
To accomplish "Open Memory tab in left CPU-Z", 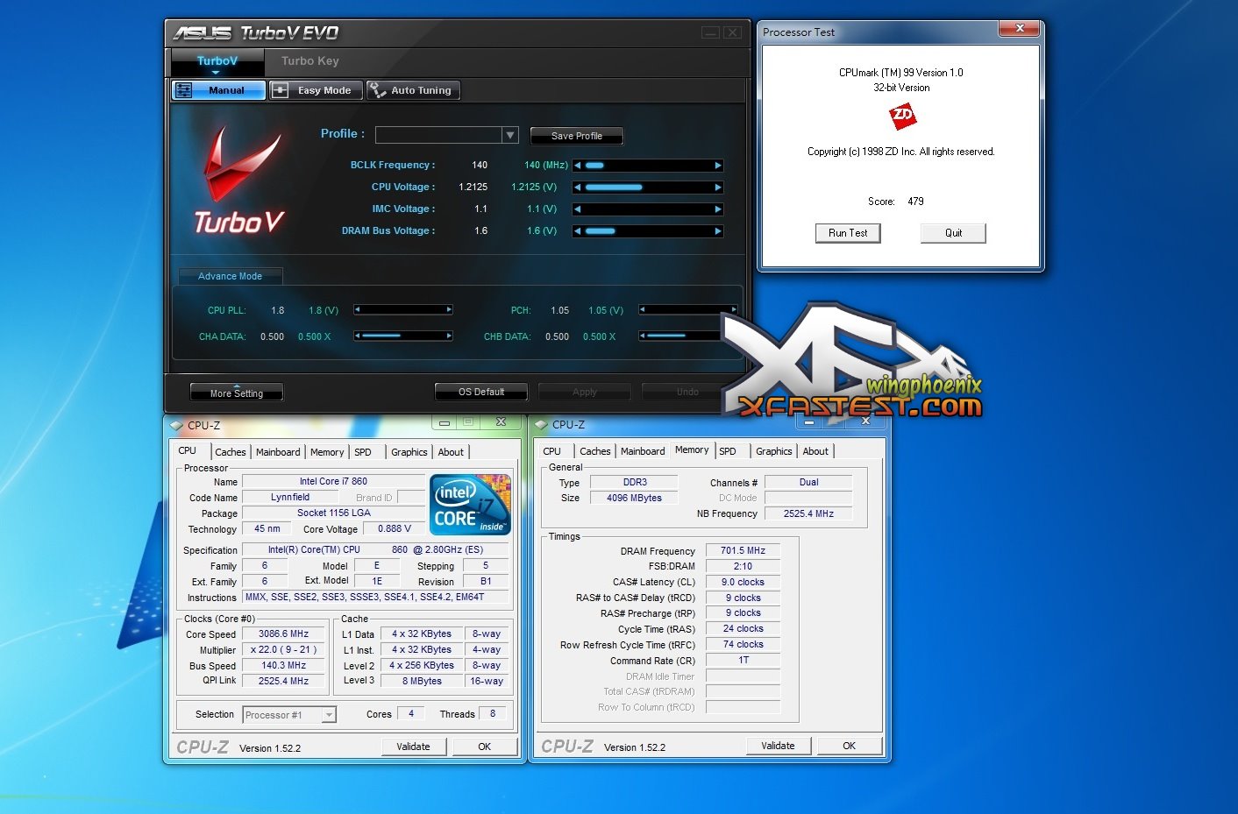I will pos(327,452).
